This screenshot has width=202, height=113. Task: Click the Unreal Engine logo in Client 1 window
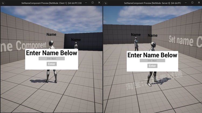3,3
